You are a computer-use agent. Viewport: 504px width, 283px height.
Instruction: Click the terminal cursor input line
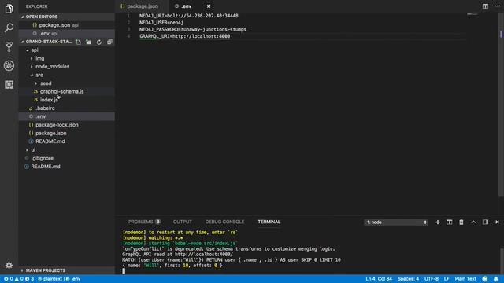(x=124, y=271)
